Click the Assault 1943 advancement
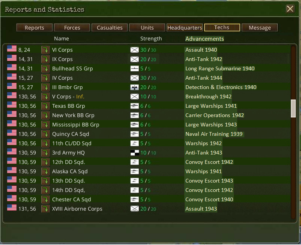The width and height of the screenshot is (301, 245). click(x=201, y=209)
